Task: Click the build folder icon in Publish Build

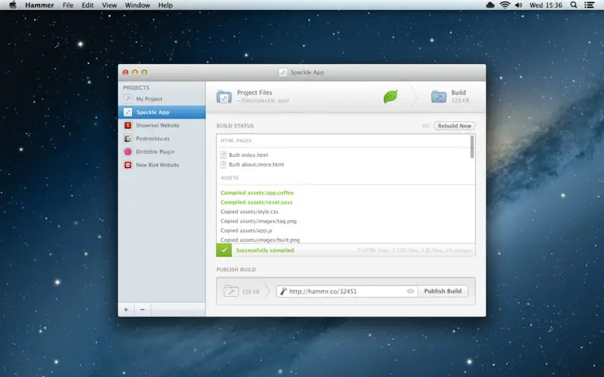Action: pos(231,291)
